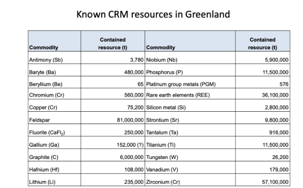This screenshot has width=303, height=188.
Task: Click the "Commodity" header above Antimony
Action: pos(55,41)
